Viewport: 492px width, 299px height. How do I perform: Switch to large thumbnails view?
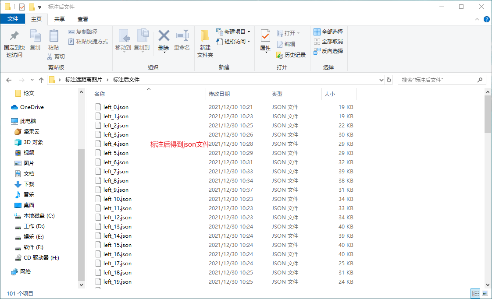click(x=485, y=293)
